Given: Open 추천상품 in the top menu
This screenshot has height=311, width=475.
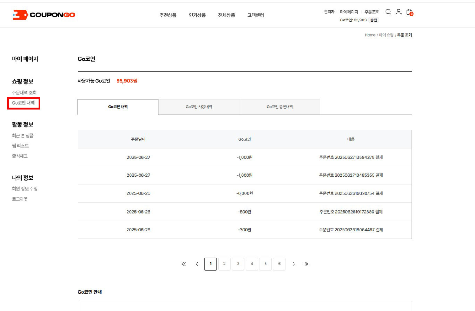Looking at the screenshot, I should tap(168, 15).
